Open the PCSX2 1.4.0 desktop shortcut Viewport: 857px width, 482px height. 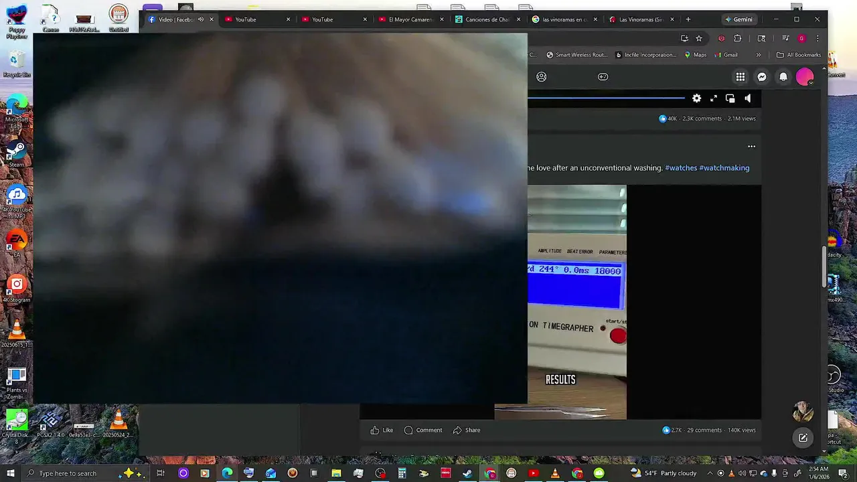point(50,424)
